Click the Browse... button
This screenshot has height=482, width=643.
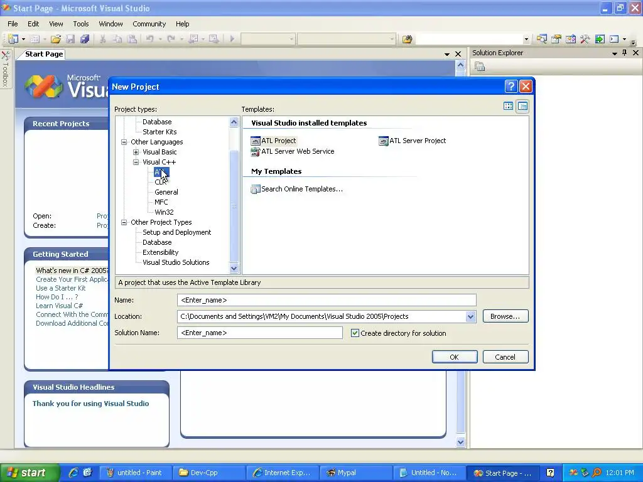pos(505,316)
